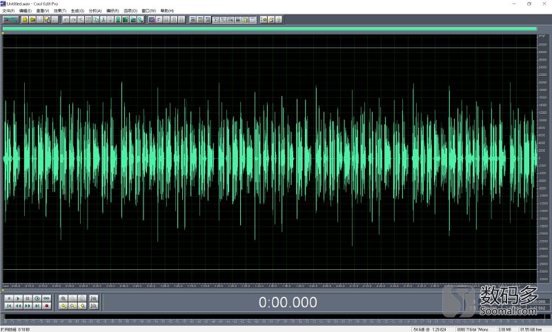The image size is (552, 332).
Task: Click the 2:00.0 mark on time ruler
Action: [x=326, y=286]
